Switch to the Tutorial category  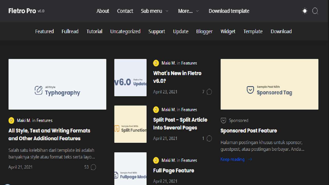click(x=94, y=31)
